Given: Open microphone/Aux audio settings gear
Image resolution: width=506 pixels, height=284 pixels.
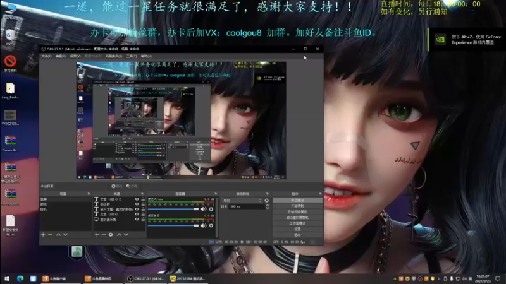Looking at the screenshot, I should [x=211, y=210].
